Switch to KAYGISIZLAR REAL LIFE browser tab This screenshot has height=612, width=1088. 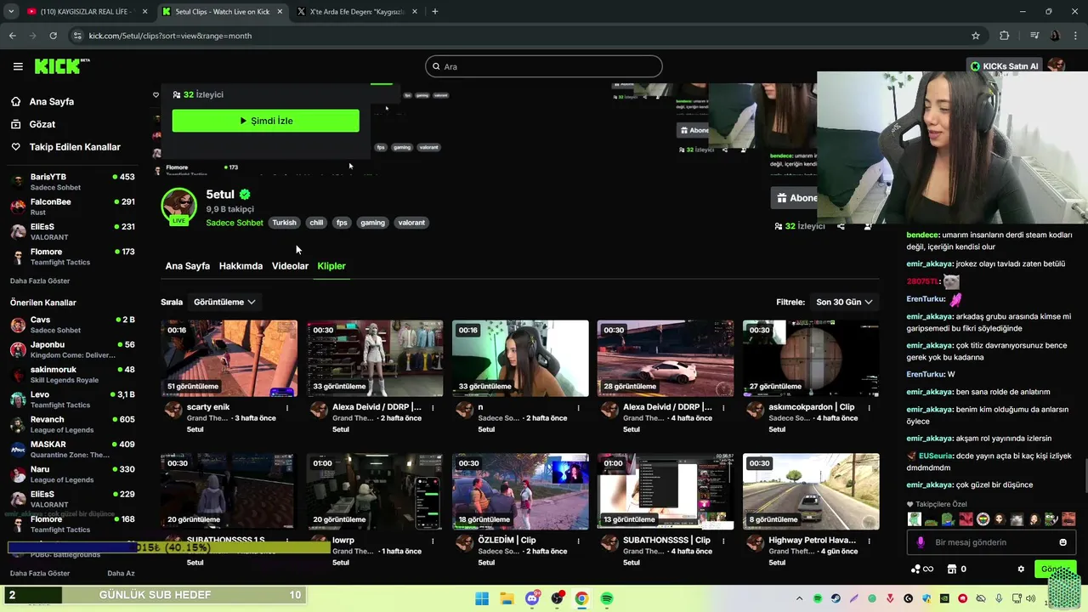pyautogui.click(x=87, y=12)
